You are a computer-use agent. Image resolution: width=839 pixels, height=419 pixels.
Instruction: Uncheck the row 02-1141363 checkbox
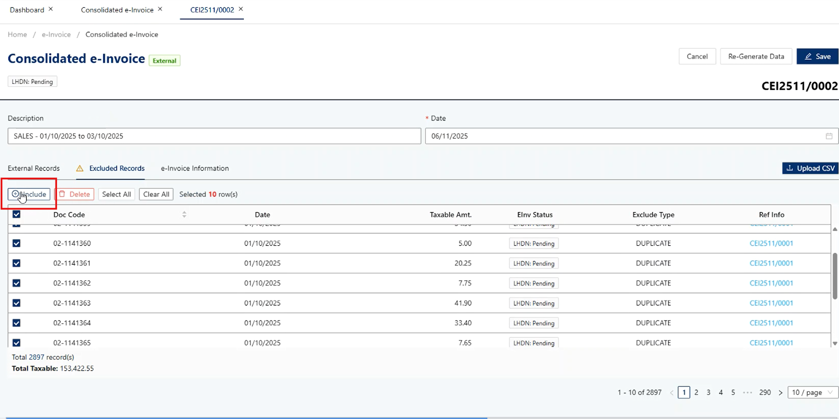point(17,303)
